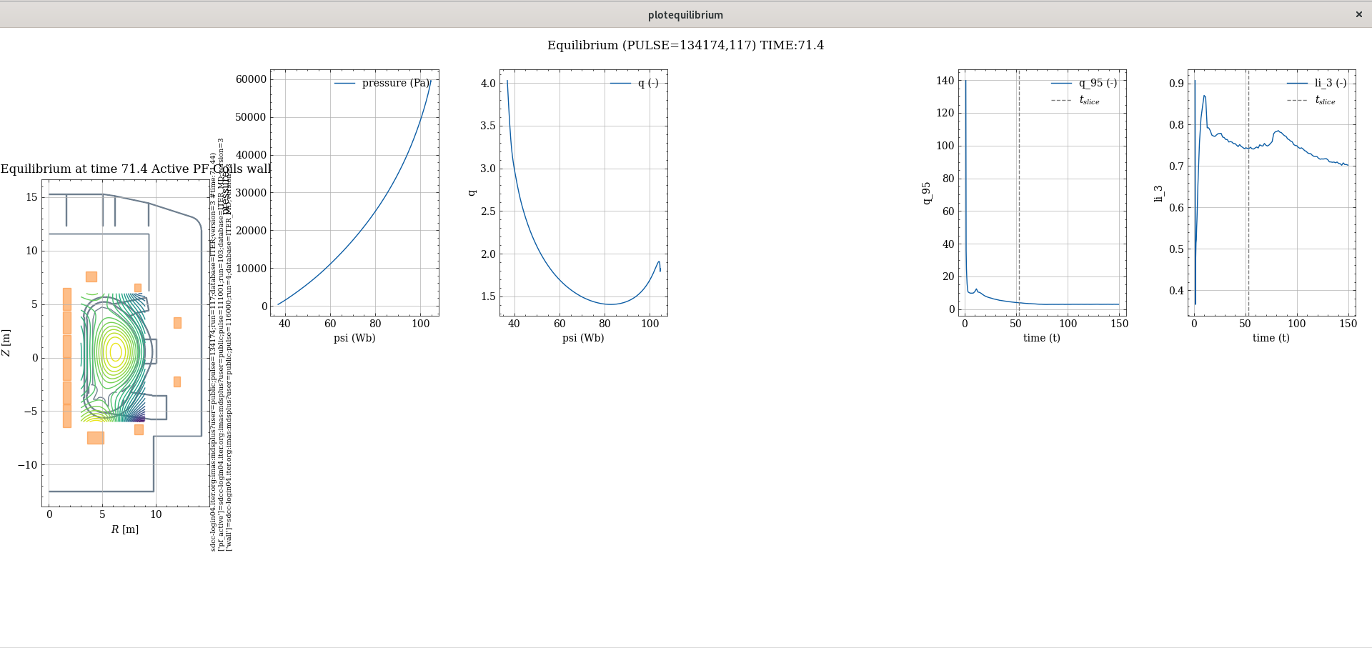Click the 60000 tick on the pressure axis
This screenshot has width=1372, height=648.
[x=251, y=79]
